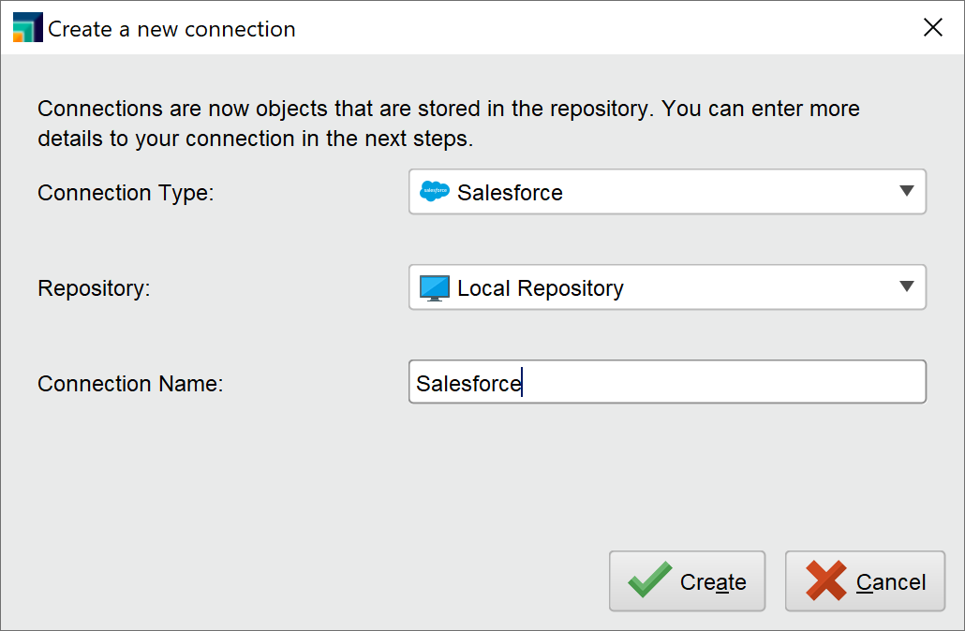Screen dimensions: 965x631
Task: Click the intro text about repository connections
Action: 448,123
